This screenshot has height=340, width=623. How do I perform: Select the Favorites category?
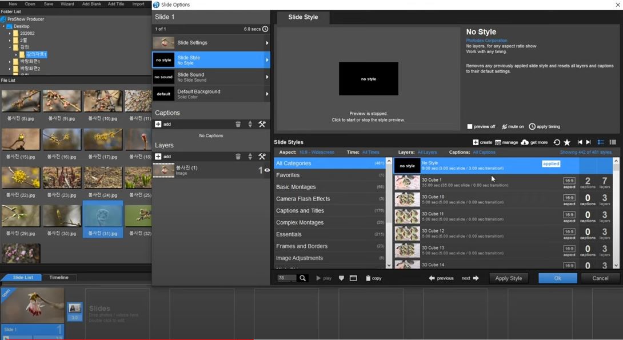point(330,175)
